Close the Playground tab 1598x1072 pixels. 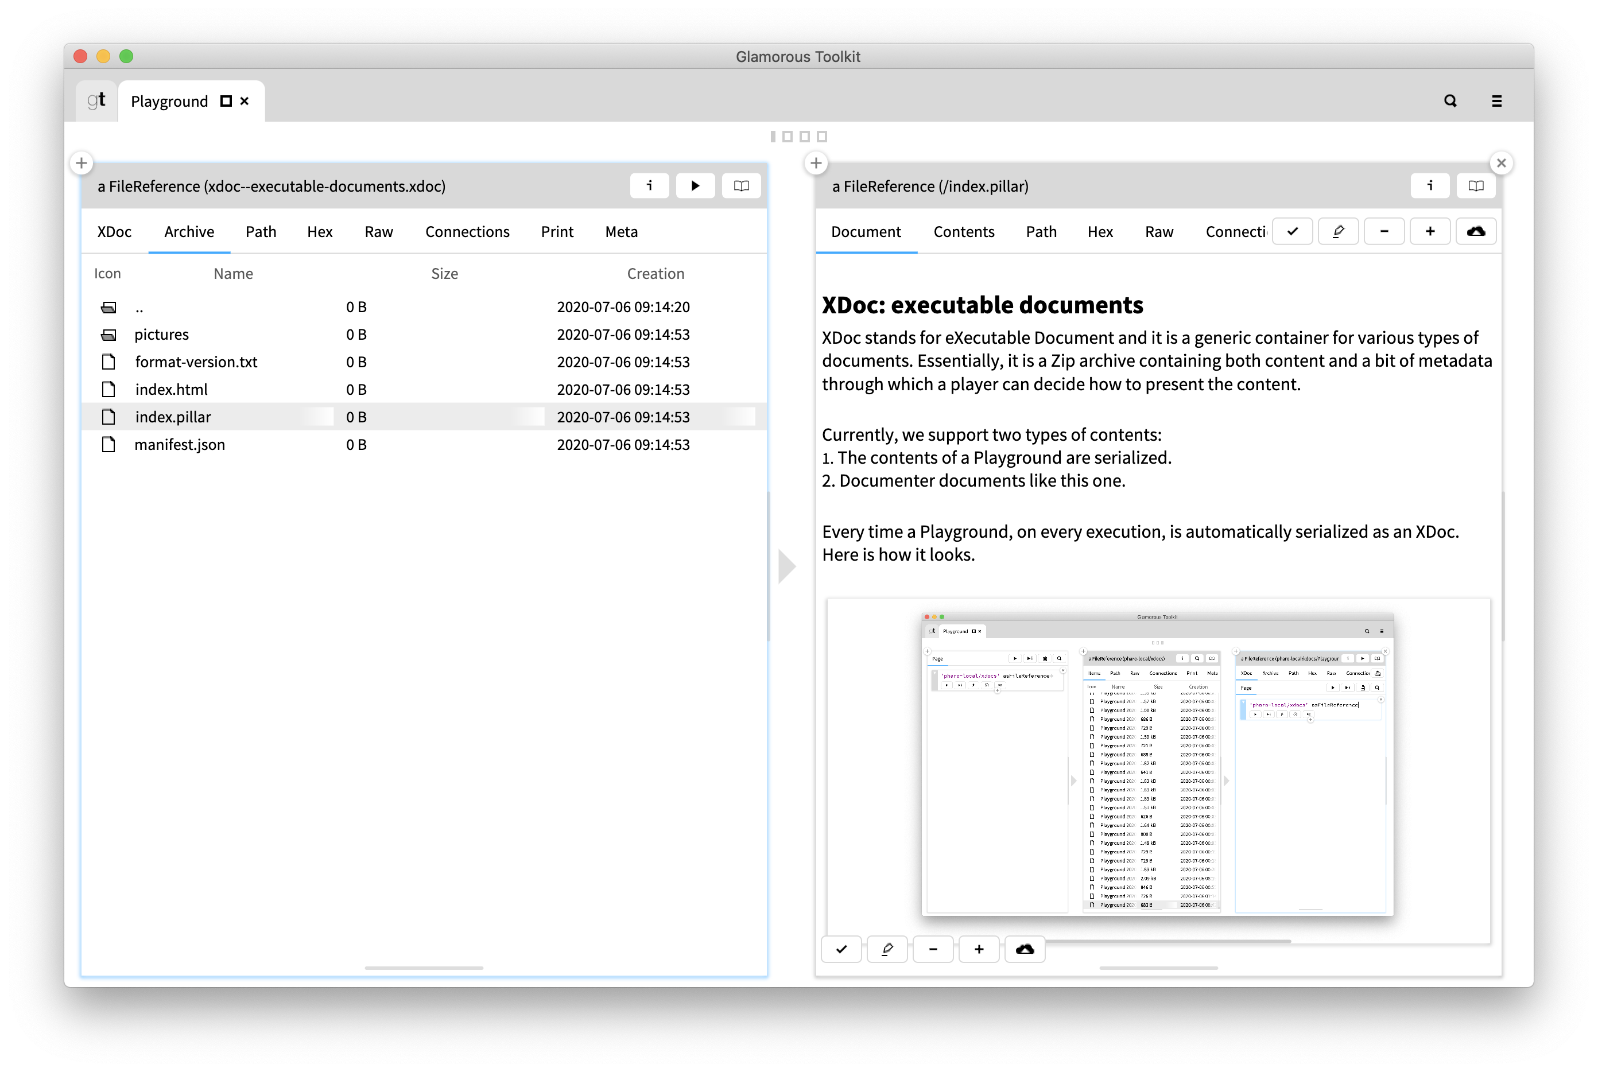pyautogui.click(x=245, y=101)
